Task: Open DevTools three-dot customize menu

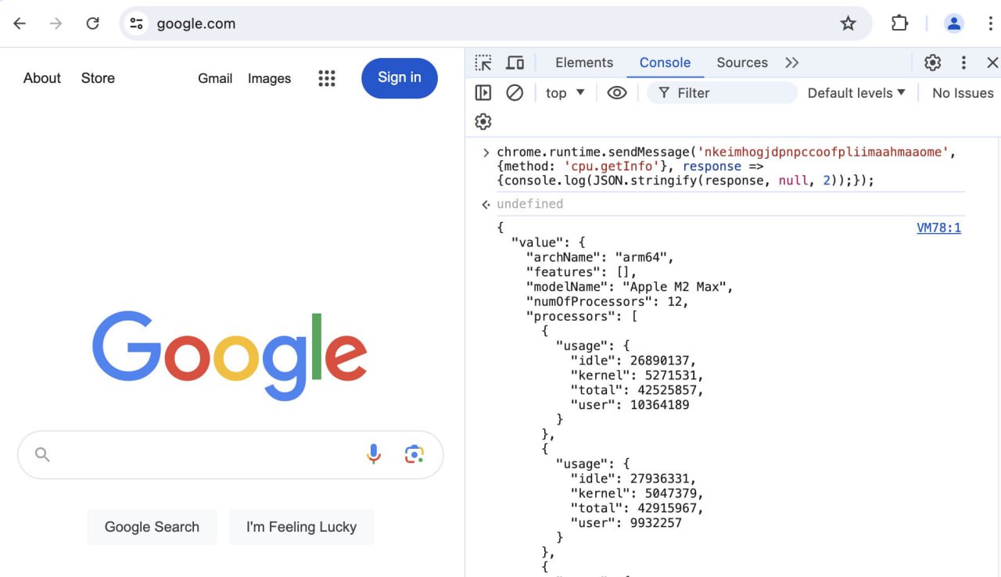Action: (963, 63)
